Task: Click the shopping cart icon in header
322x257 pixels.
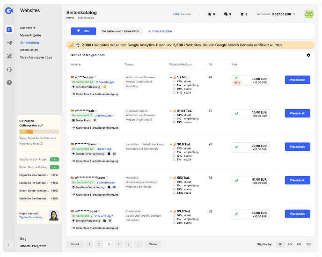Action: [x=241, y=14]
